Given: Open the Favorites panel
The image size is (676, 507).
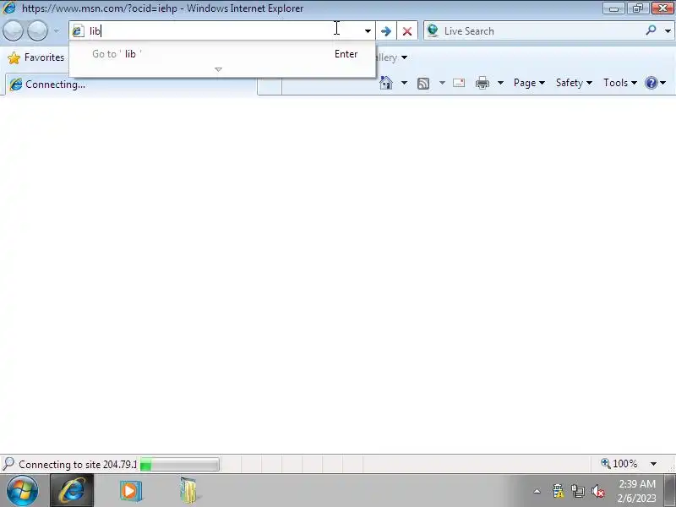Looking at the screenshot, I should pyautogui.click(x=36, y=57).
